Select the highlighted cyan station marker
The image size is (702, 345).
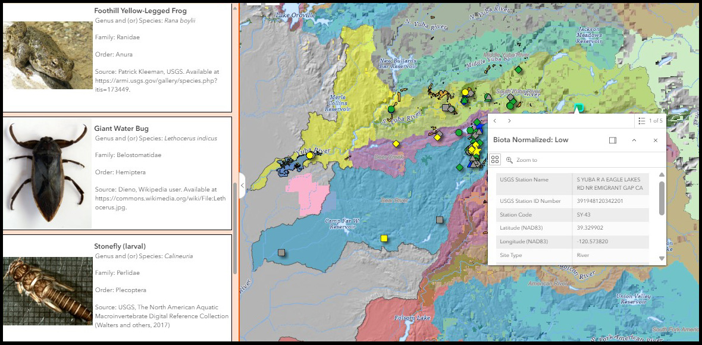pos(578,108)
